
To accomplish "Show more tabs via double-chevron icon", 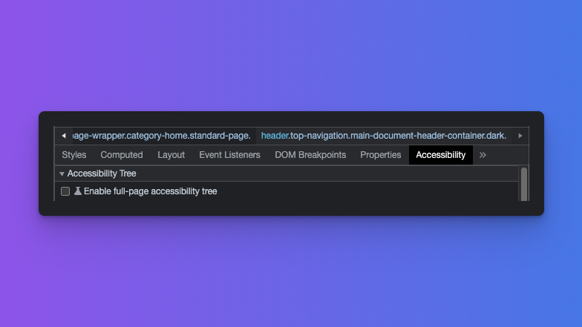I will 483,155.
